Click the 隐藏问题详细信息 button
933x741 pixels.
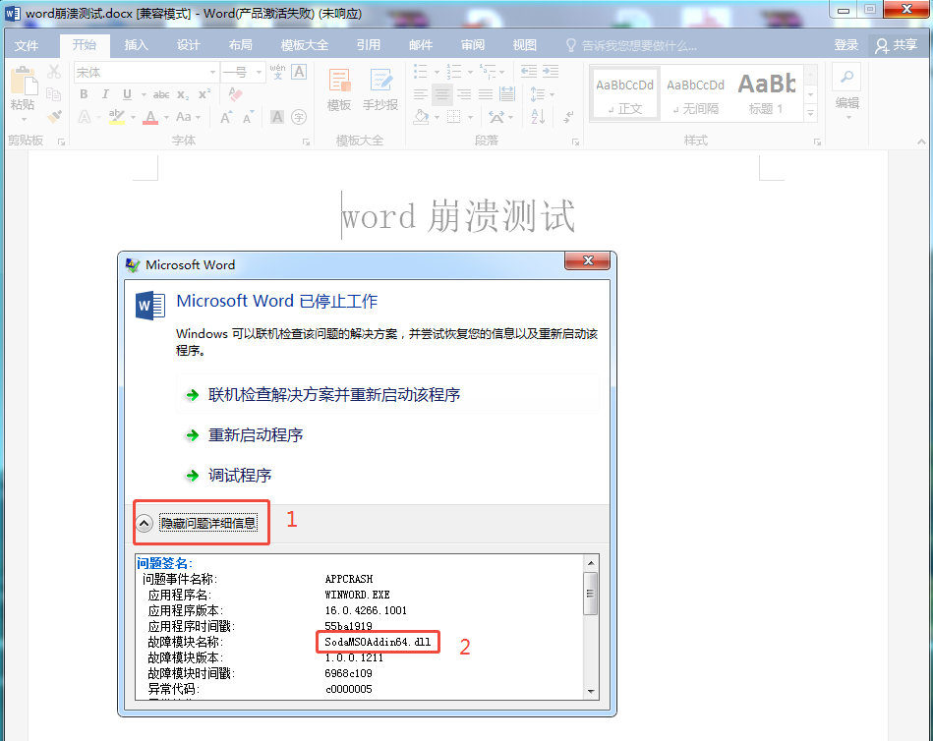tap(208, 524)
